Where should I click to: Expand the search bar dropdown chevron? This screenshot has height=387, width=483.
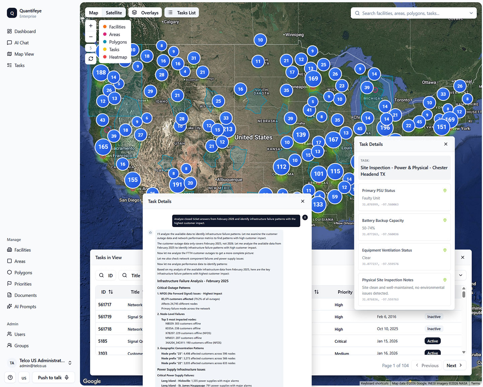[471, 13]
